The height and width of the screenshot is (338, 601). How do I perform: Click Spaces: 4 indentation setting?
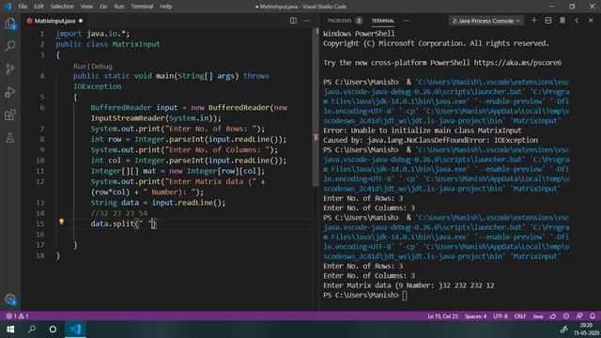tap(475, 316)
